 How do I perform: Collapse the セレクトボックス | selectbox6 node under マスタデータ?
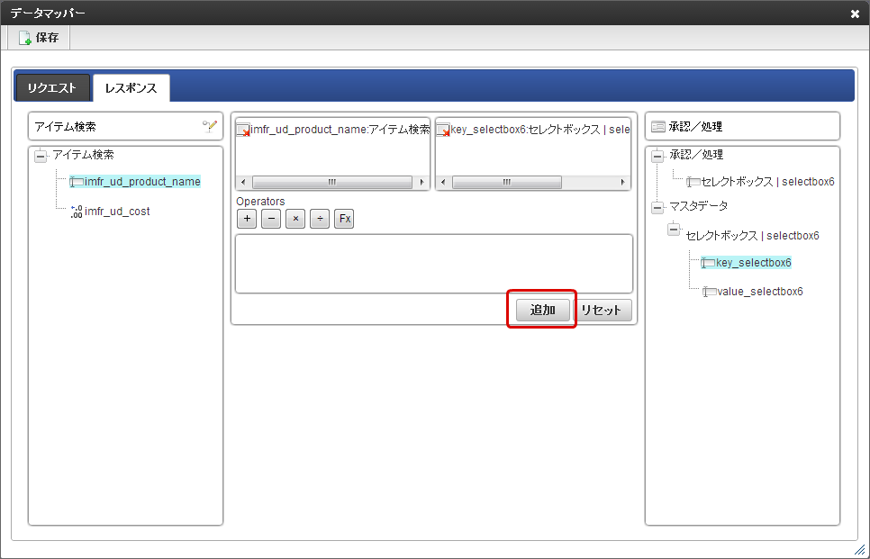click(x=674, y=229)
